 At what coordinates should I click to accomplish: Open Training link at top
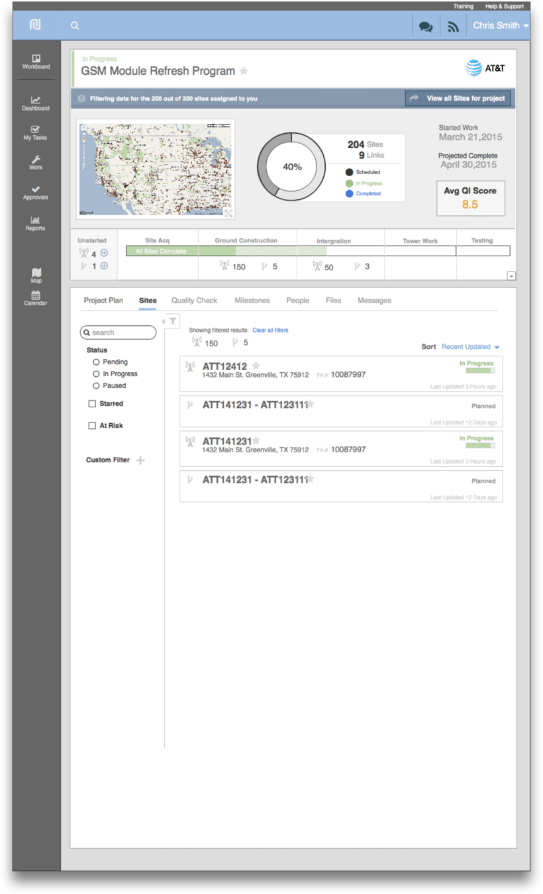coord(464,6)
